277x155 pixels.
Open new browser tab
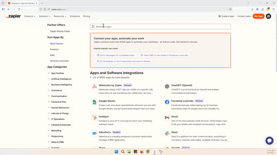(x=42, y=3)
